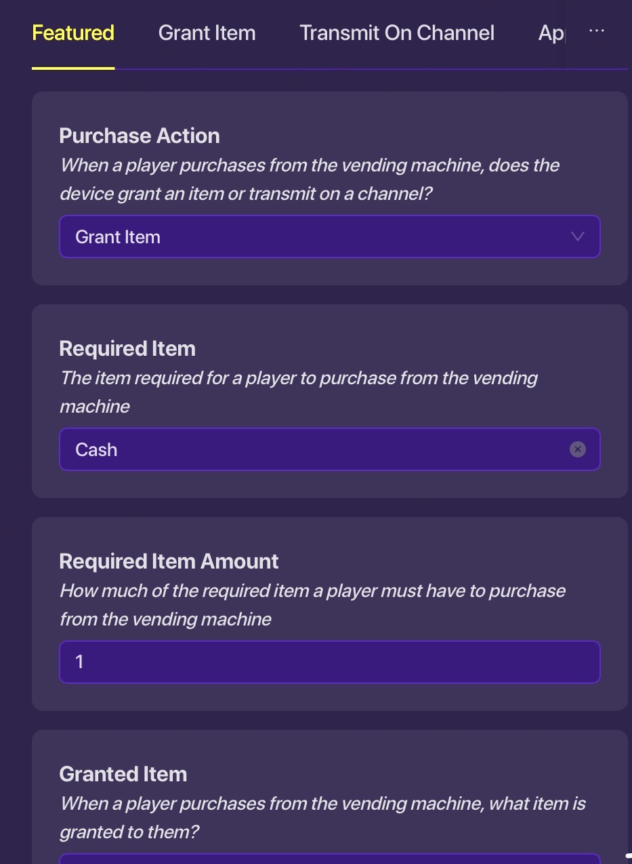Click the Purchase Action heading
The width and height of the screenshot is (632, 864).
click(140, 136)
